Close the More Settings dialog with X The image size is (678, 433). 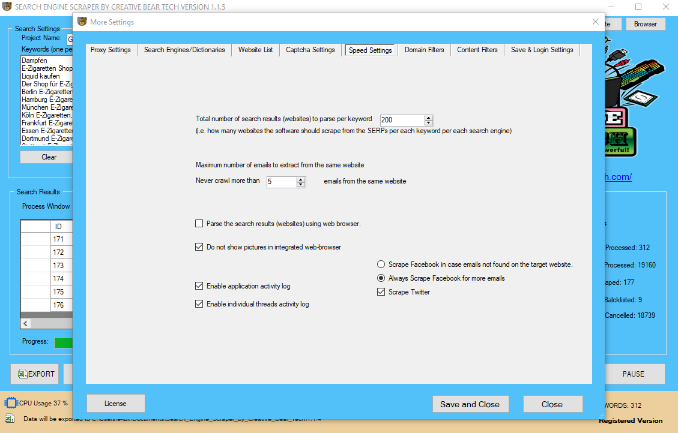pyautogui.click(x=595, y=22)
